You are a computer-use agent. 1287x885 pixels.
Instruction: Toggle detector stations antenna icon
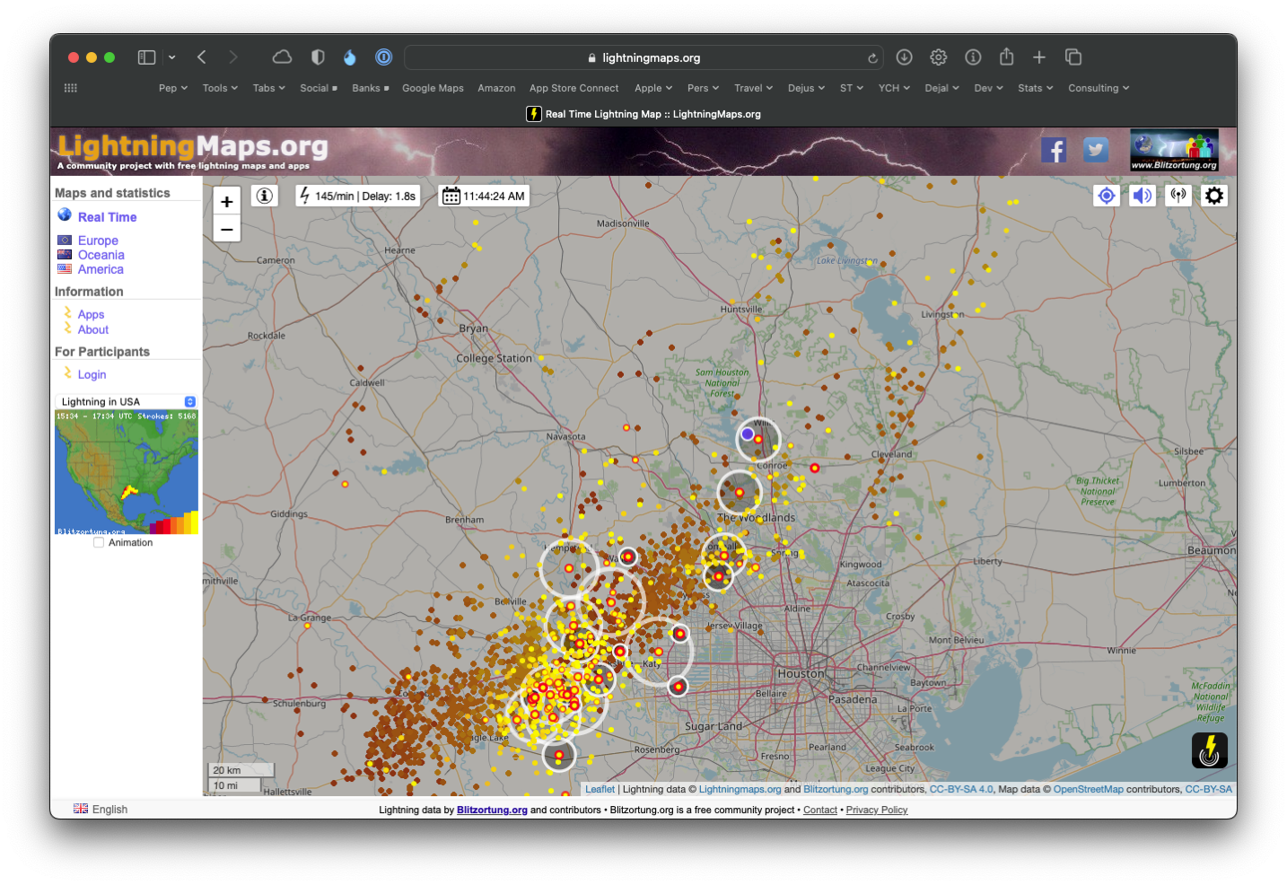click(1178, 196)
